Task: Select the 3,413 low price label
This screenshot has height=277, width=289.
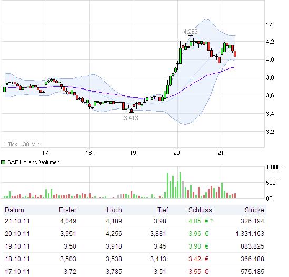Action: click(131, 118)
